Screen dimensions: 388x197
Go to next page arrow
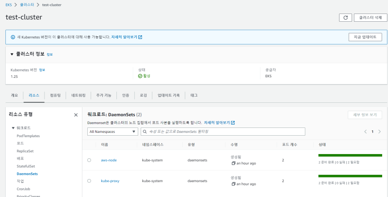380,131
